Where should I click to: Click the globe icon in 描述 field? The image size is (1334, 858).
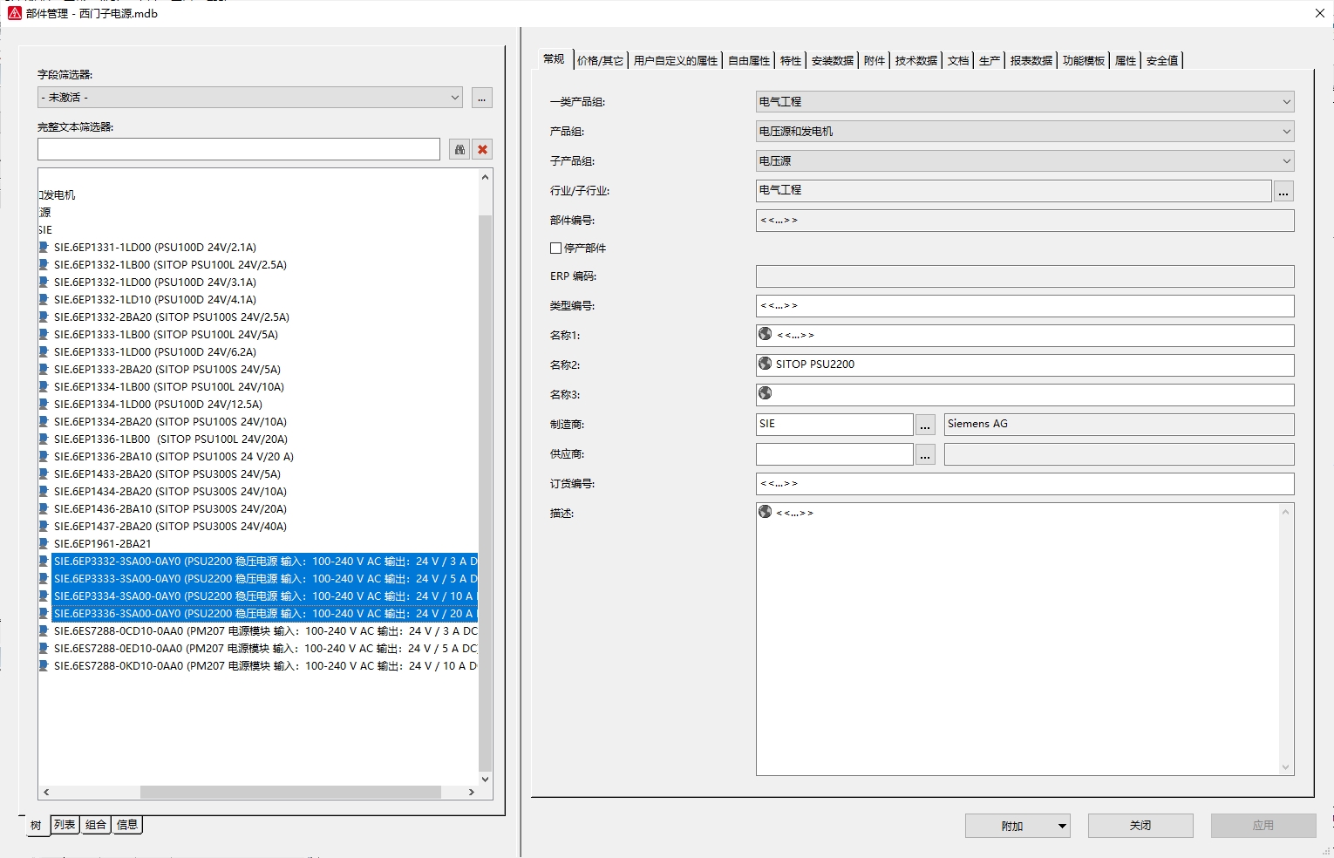(x=766, y=512)
